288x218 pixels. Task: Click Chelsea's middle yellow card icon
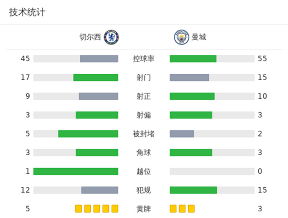click(96, 208)
